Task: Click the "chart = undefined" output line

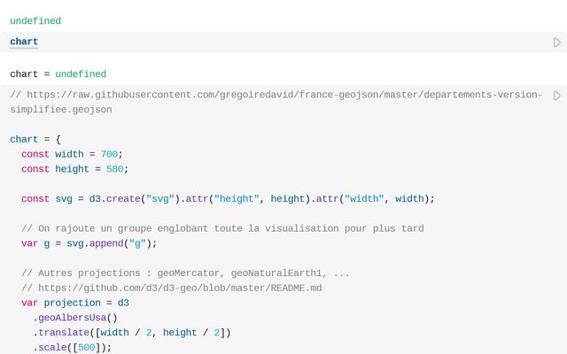Action: (x=58, y=74)
